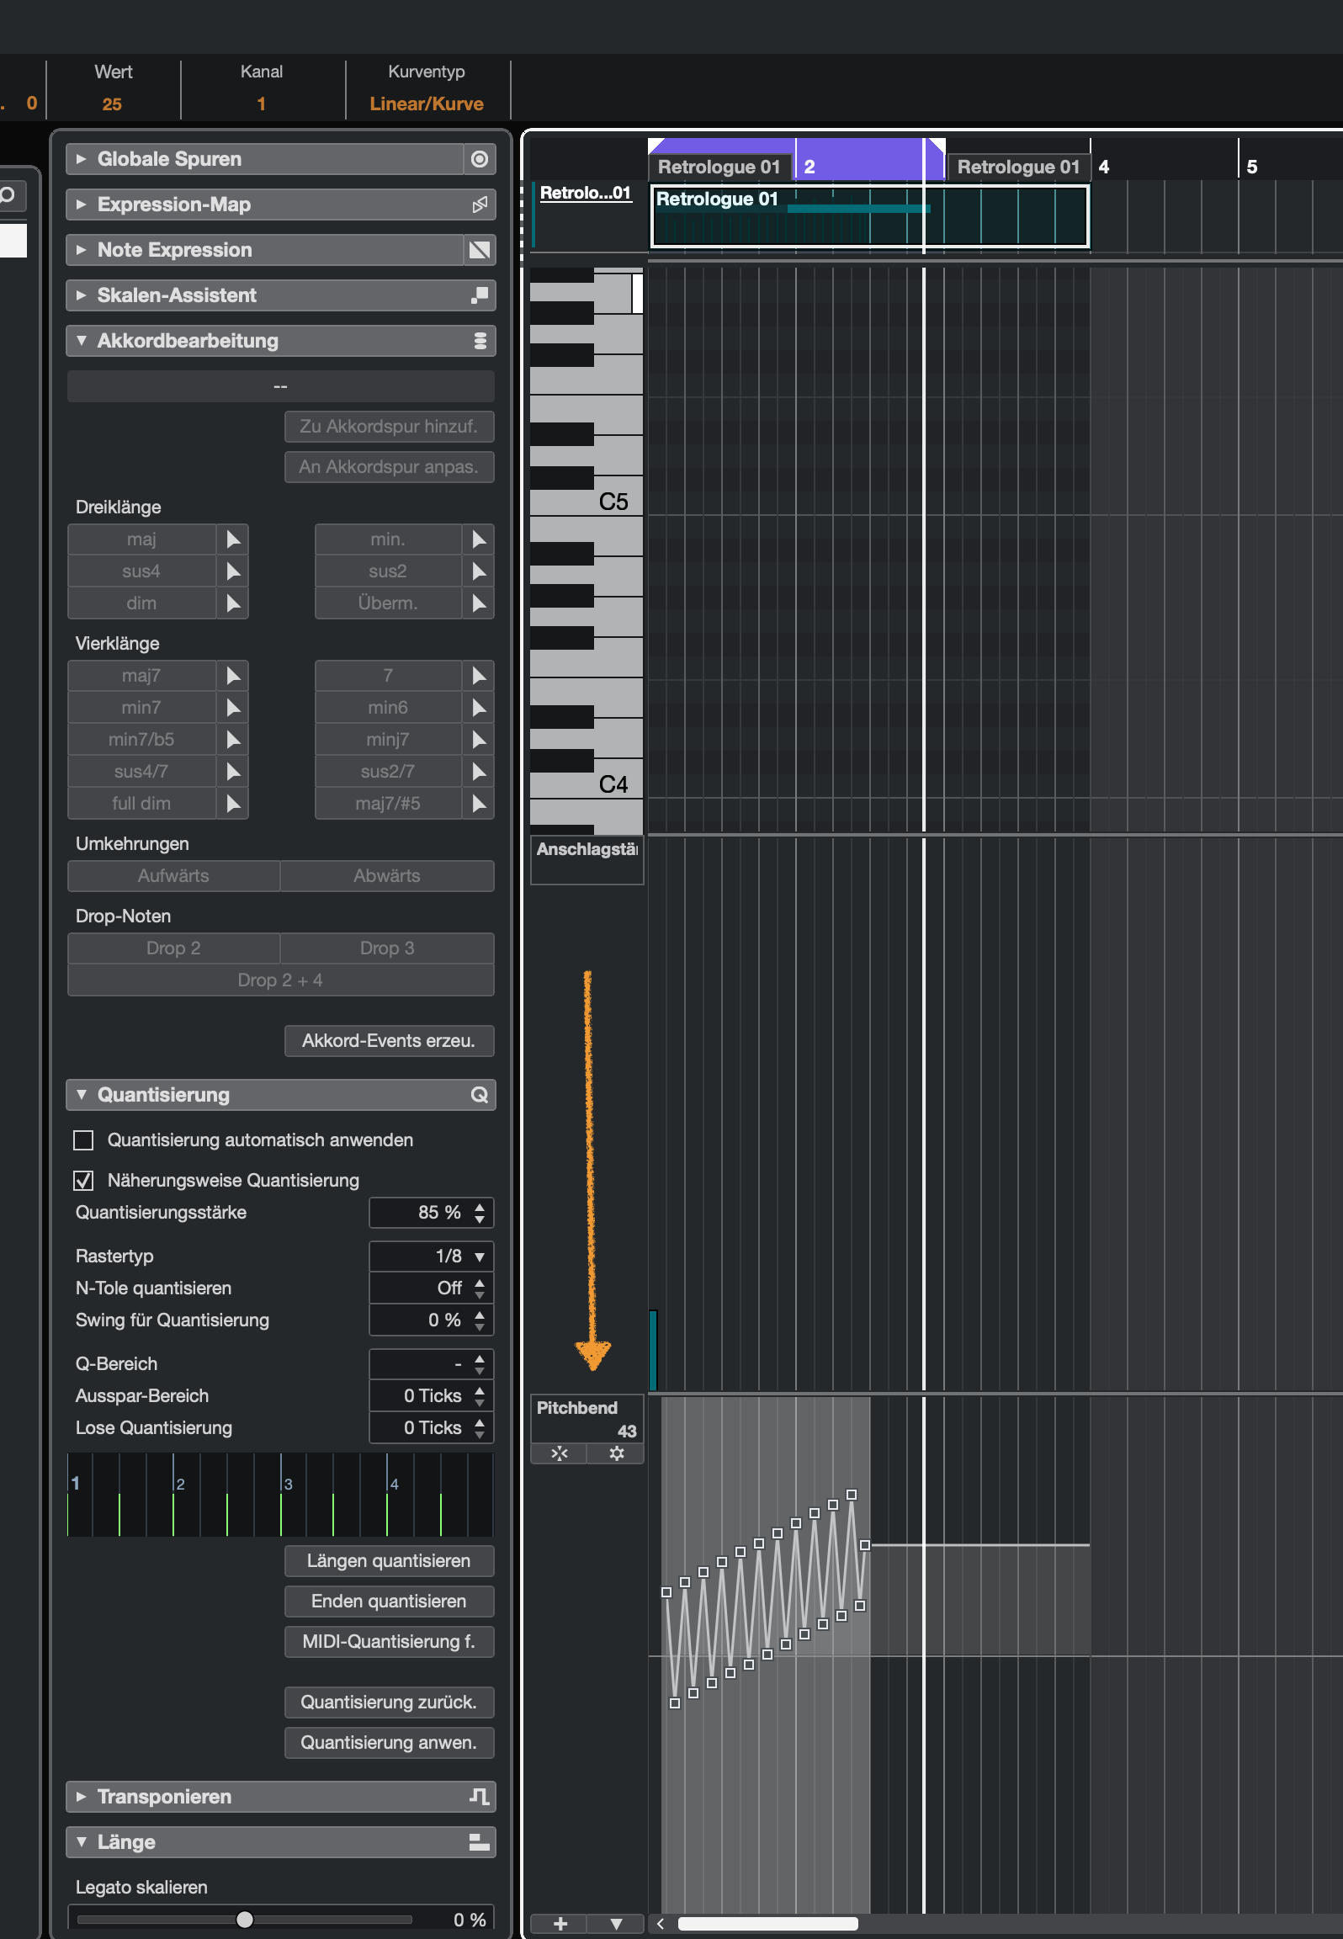The width and height of the screenshot is (1343, 1939).
Task: Expand the Globale Spuren section
Action: click(x=82, y=159)
